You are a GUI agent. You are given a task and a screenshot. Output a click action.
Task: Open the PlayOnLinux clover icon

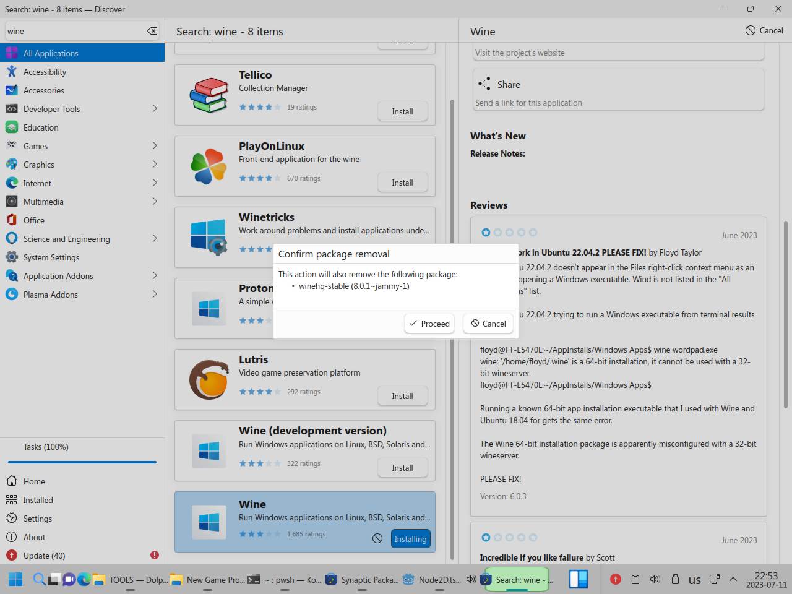(209, 166)
